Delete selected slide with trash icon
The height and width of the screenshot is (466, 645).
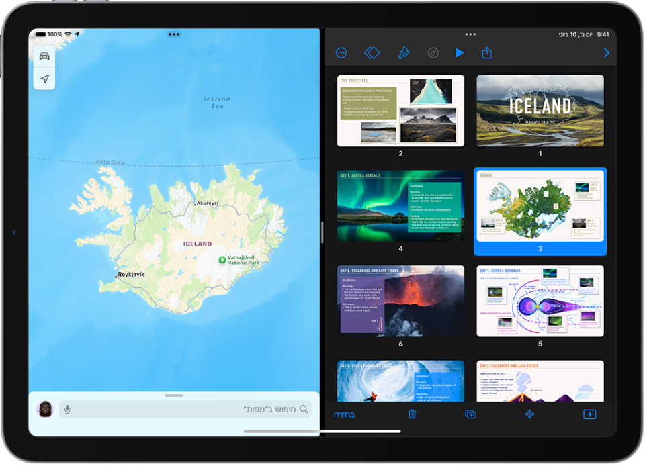(x=412, y=414)
